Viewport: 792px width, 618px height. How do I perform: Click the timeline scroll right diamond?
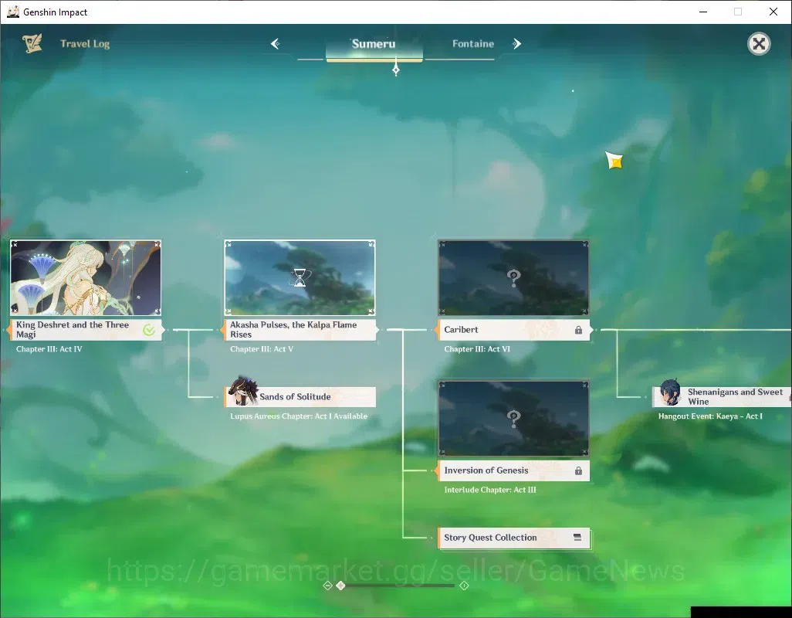[x=464, y=586]
